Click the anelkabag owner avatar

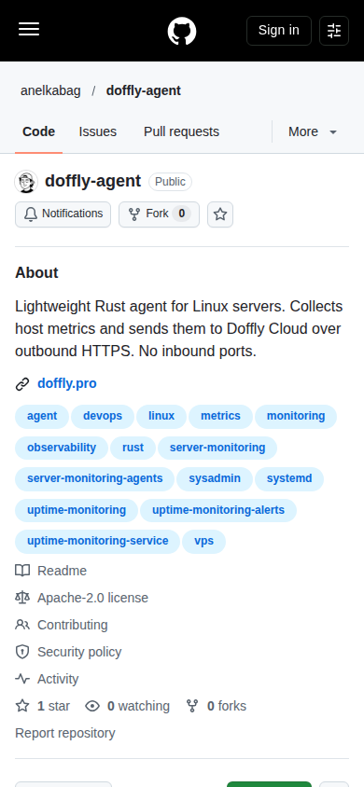pyautogui.click(x=26, y=181)
